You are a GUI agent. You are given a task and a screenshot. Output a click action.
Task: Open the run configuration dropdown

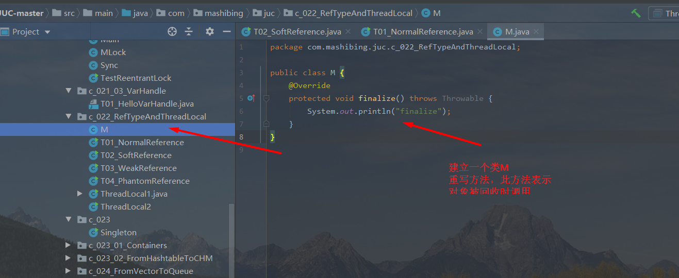click(666, 13)
